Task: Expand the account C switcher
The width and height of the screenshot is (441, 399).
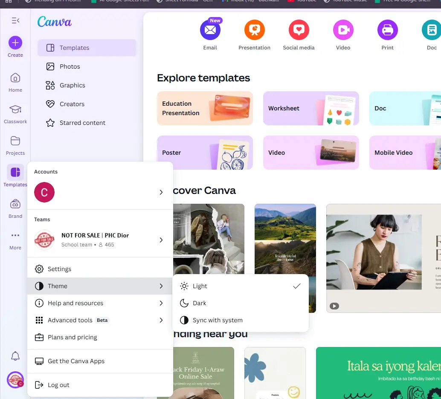Action: point(100,192)
